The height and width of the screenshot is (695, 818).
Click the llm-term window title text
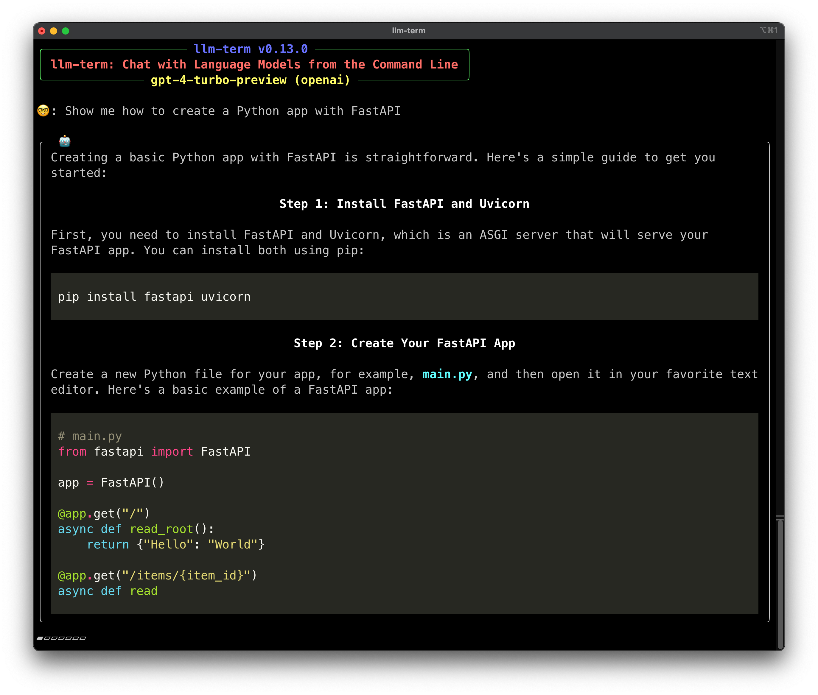coord(408,31)
